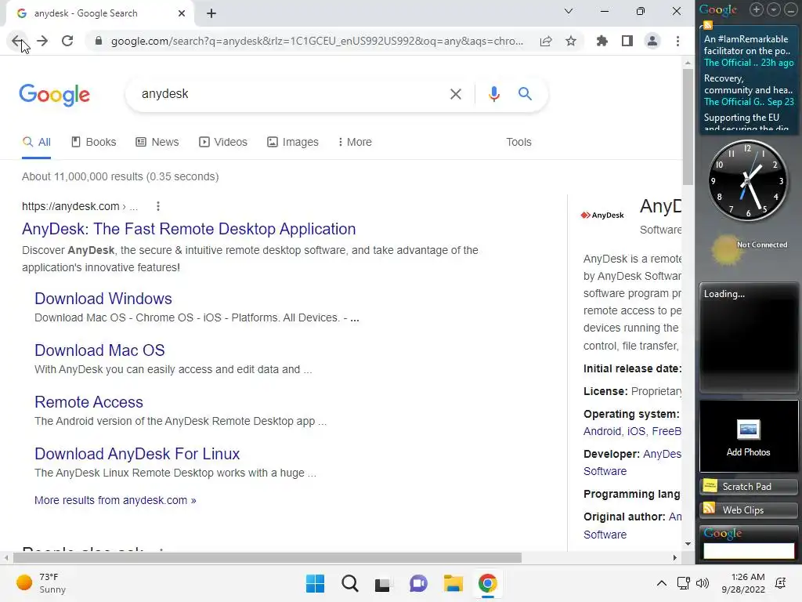This screenshot has height=602, width=802.
Task: Open the Web Clips gadget
Action: click(x=748, y=510)
